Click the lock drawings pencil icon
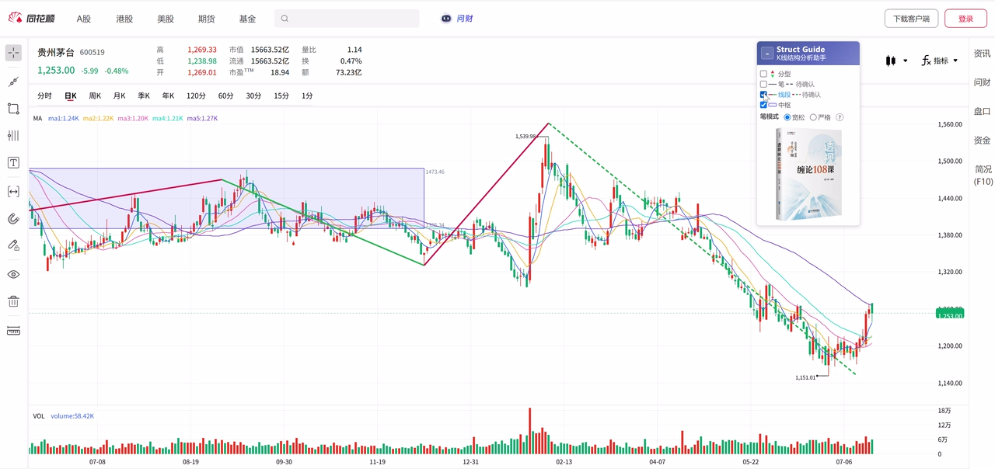 (x=13, y=245)
